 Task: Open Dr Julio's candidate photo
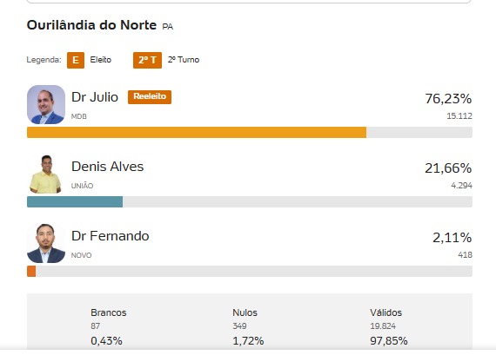46,104
